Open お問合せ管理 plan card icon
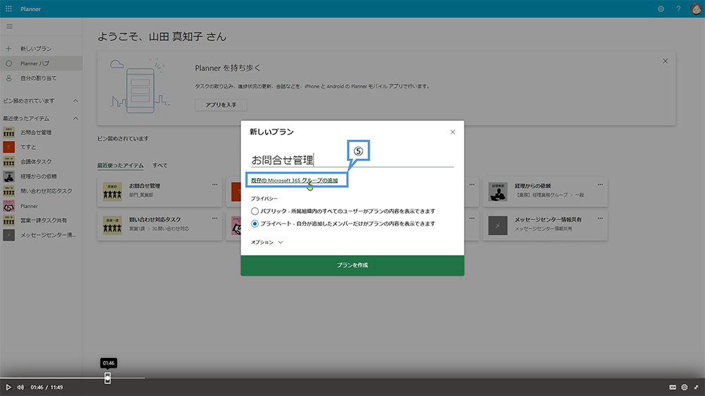This screenshot has width=705, height=396. (x=112, y=192)
